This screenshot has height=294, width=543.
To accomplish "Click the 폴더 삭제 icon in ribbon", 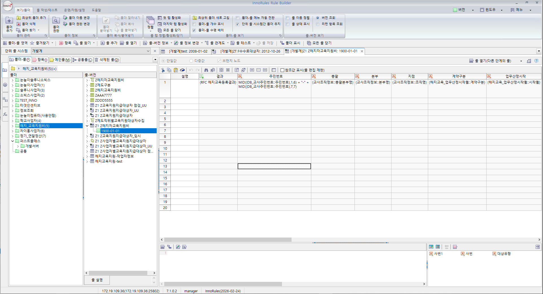I will (x=19, y=24).
